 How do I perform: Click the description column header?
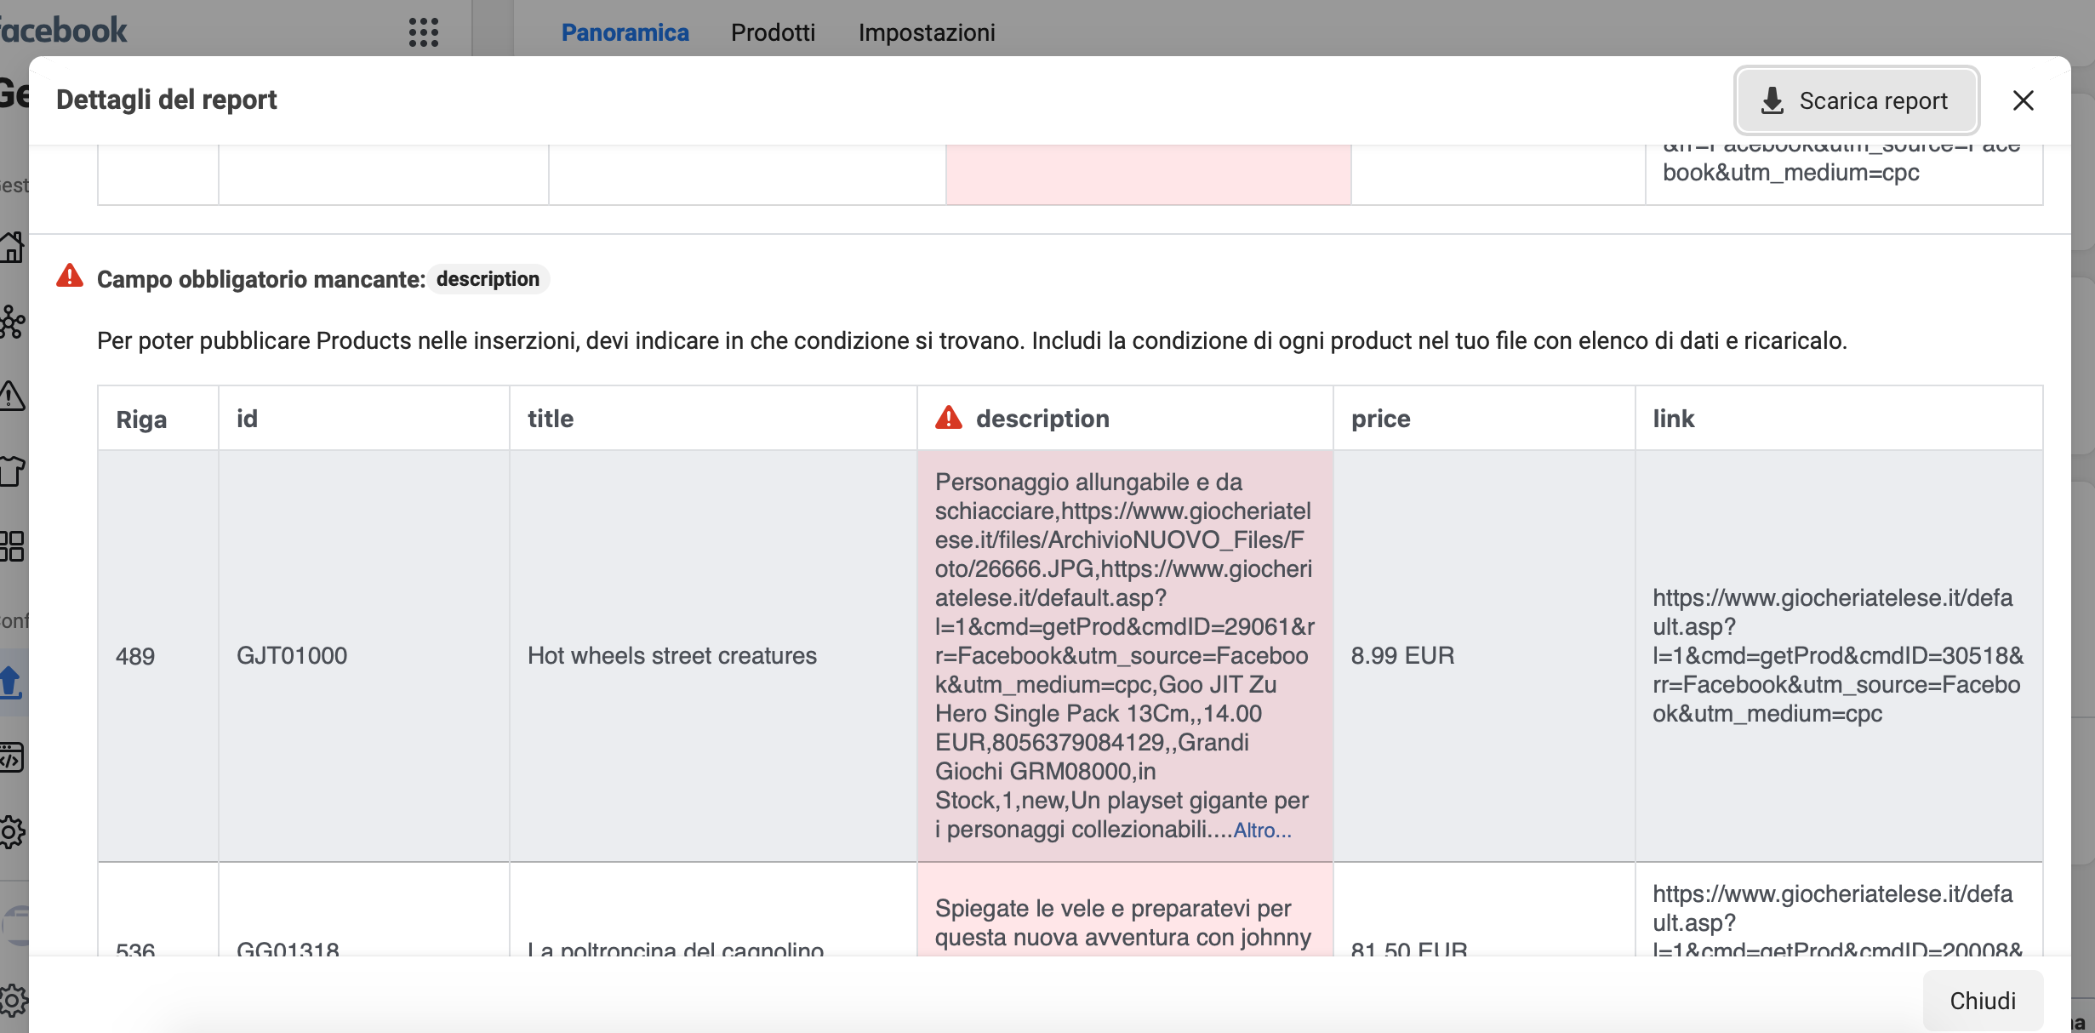(1042, 419)
